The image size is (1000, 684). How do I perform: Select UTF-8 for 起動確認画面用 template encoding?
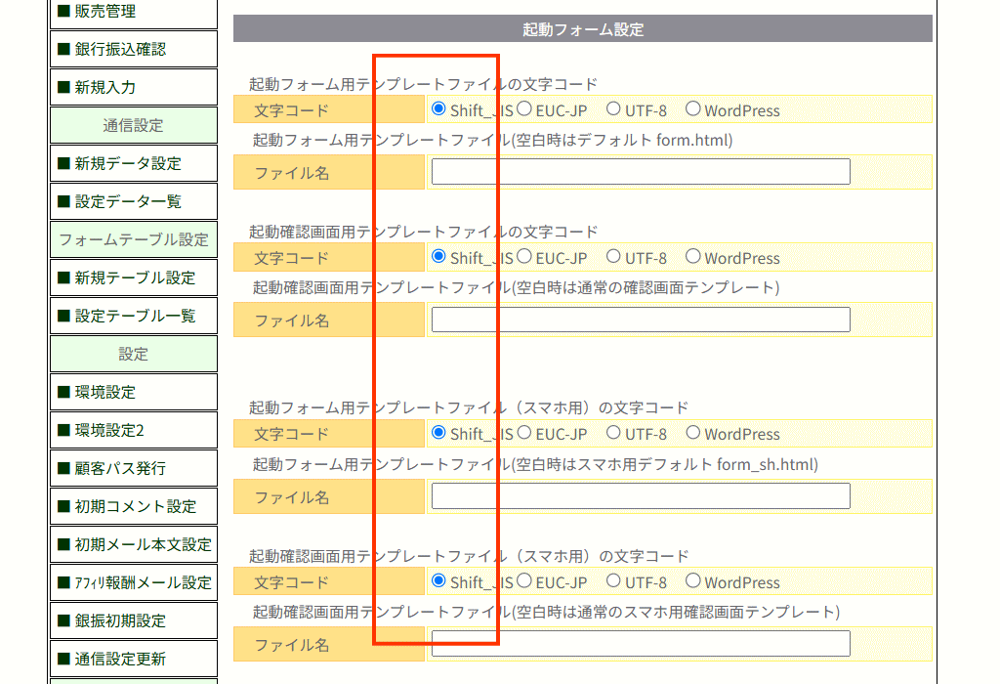pos(613,256)
